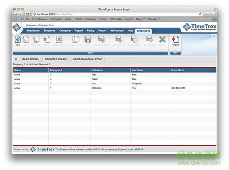Screen dimensions: 229x170
Task: Open the Company menu
Action: pyautogui.click(x=65, y=30)
